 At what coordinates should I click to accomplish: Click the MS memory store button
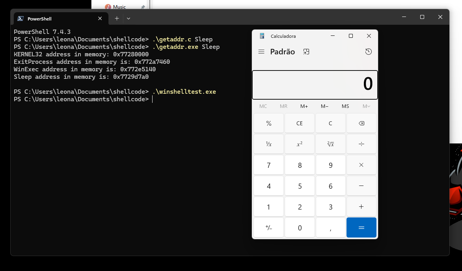click(x=345, y=106)
